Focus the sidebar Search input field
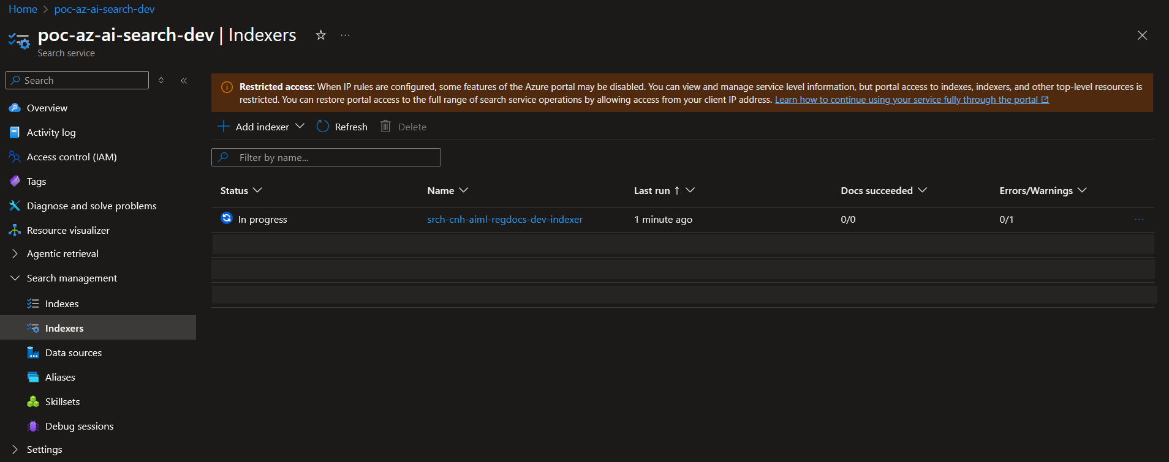 pyautogui.click(x=77, y=80)
